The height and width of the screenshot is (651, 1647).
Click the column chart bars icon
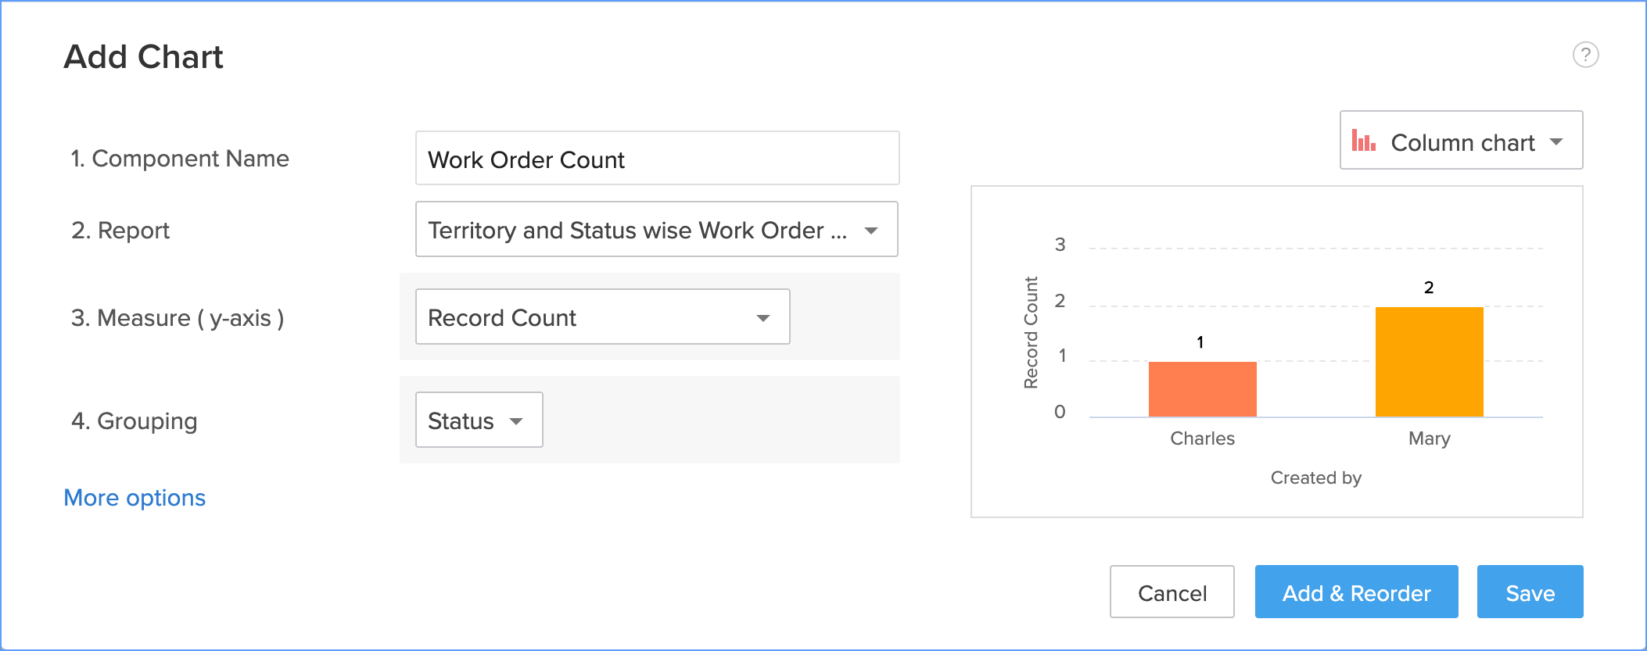1363,141
